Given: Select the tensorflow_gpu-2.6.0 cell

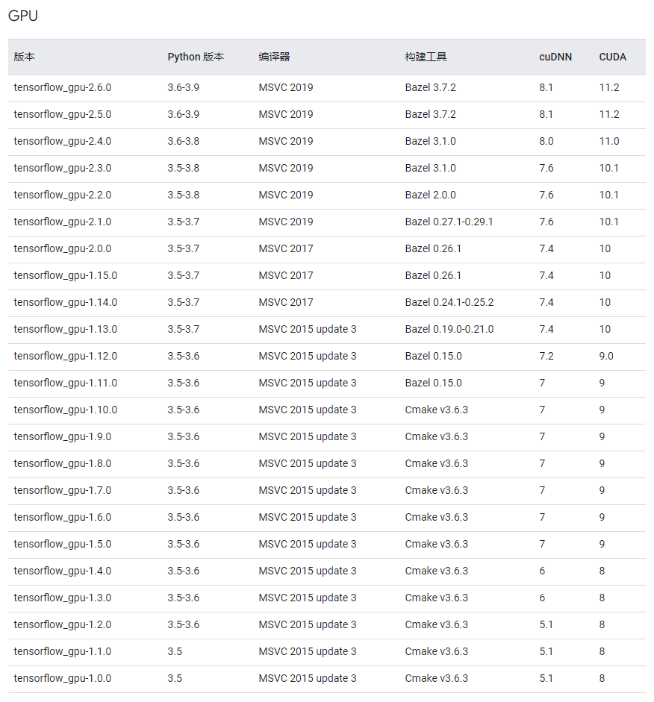Looking at the screenshot, I should click(62, 87).
